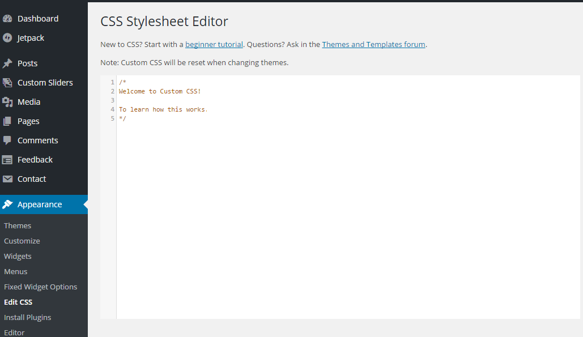Open Fixed Widget Options submenu
This screenshot has width=583, height=337.
[x=41, y=287]
